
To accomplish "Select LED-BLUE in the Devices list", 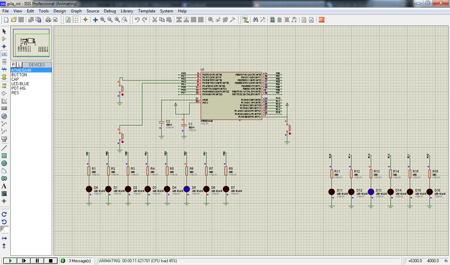I will pyautogui.click(x=21, y=84).
